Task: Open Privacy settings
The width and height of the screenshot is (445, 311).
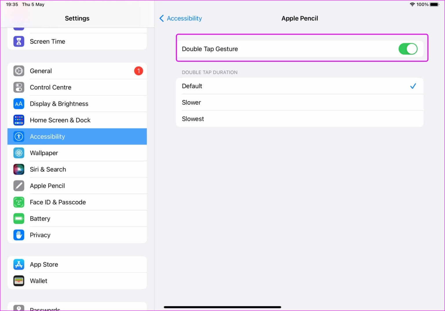Action: click(x=77, y=235)
